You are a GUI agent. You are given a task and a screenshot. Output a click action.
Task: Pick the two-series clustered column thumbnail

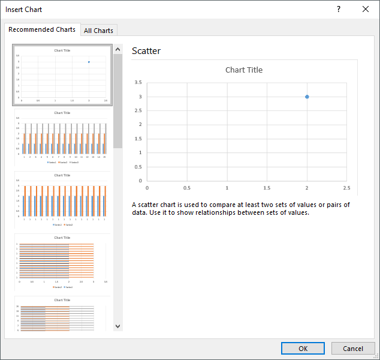[62, 200]
